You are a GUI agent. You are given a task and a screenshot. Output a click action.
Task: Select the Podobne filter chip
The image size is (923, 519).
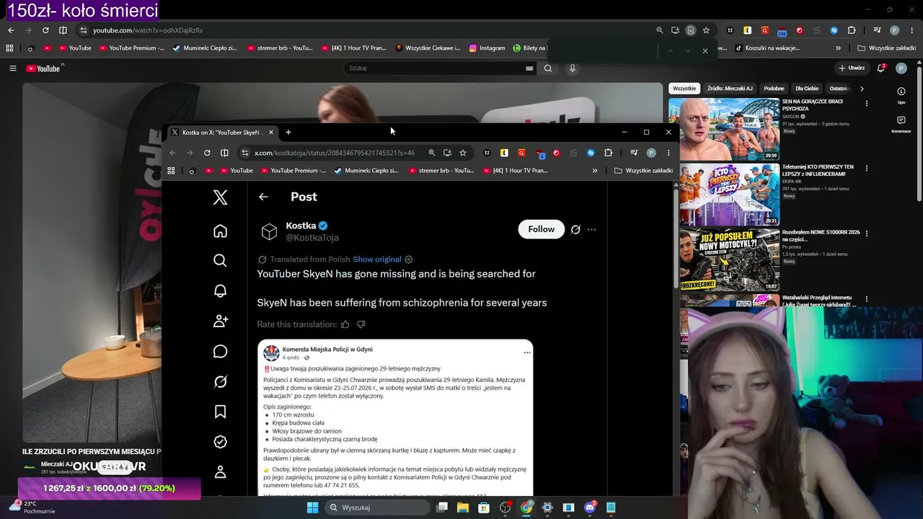[x=774, y=89]
